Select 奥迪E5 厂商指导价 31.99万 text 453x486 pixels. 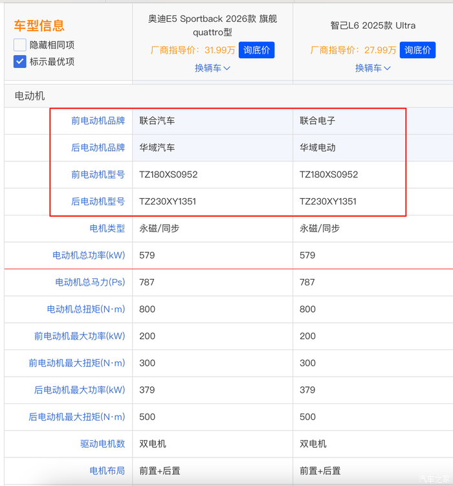point(193,50)
